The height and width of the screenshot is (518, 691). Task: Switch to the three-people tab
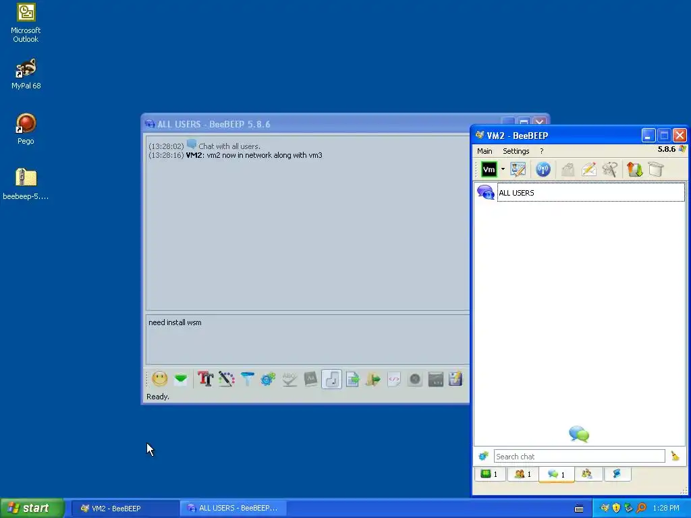coord(587,474)
